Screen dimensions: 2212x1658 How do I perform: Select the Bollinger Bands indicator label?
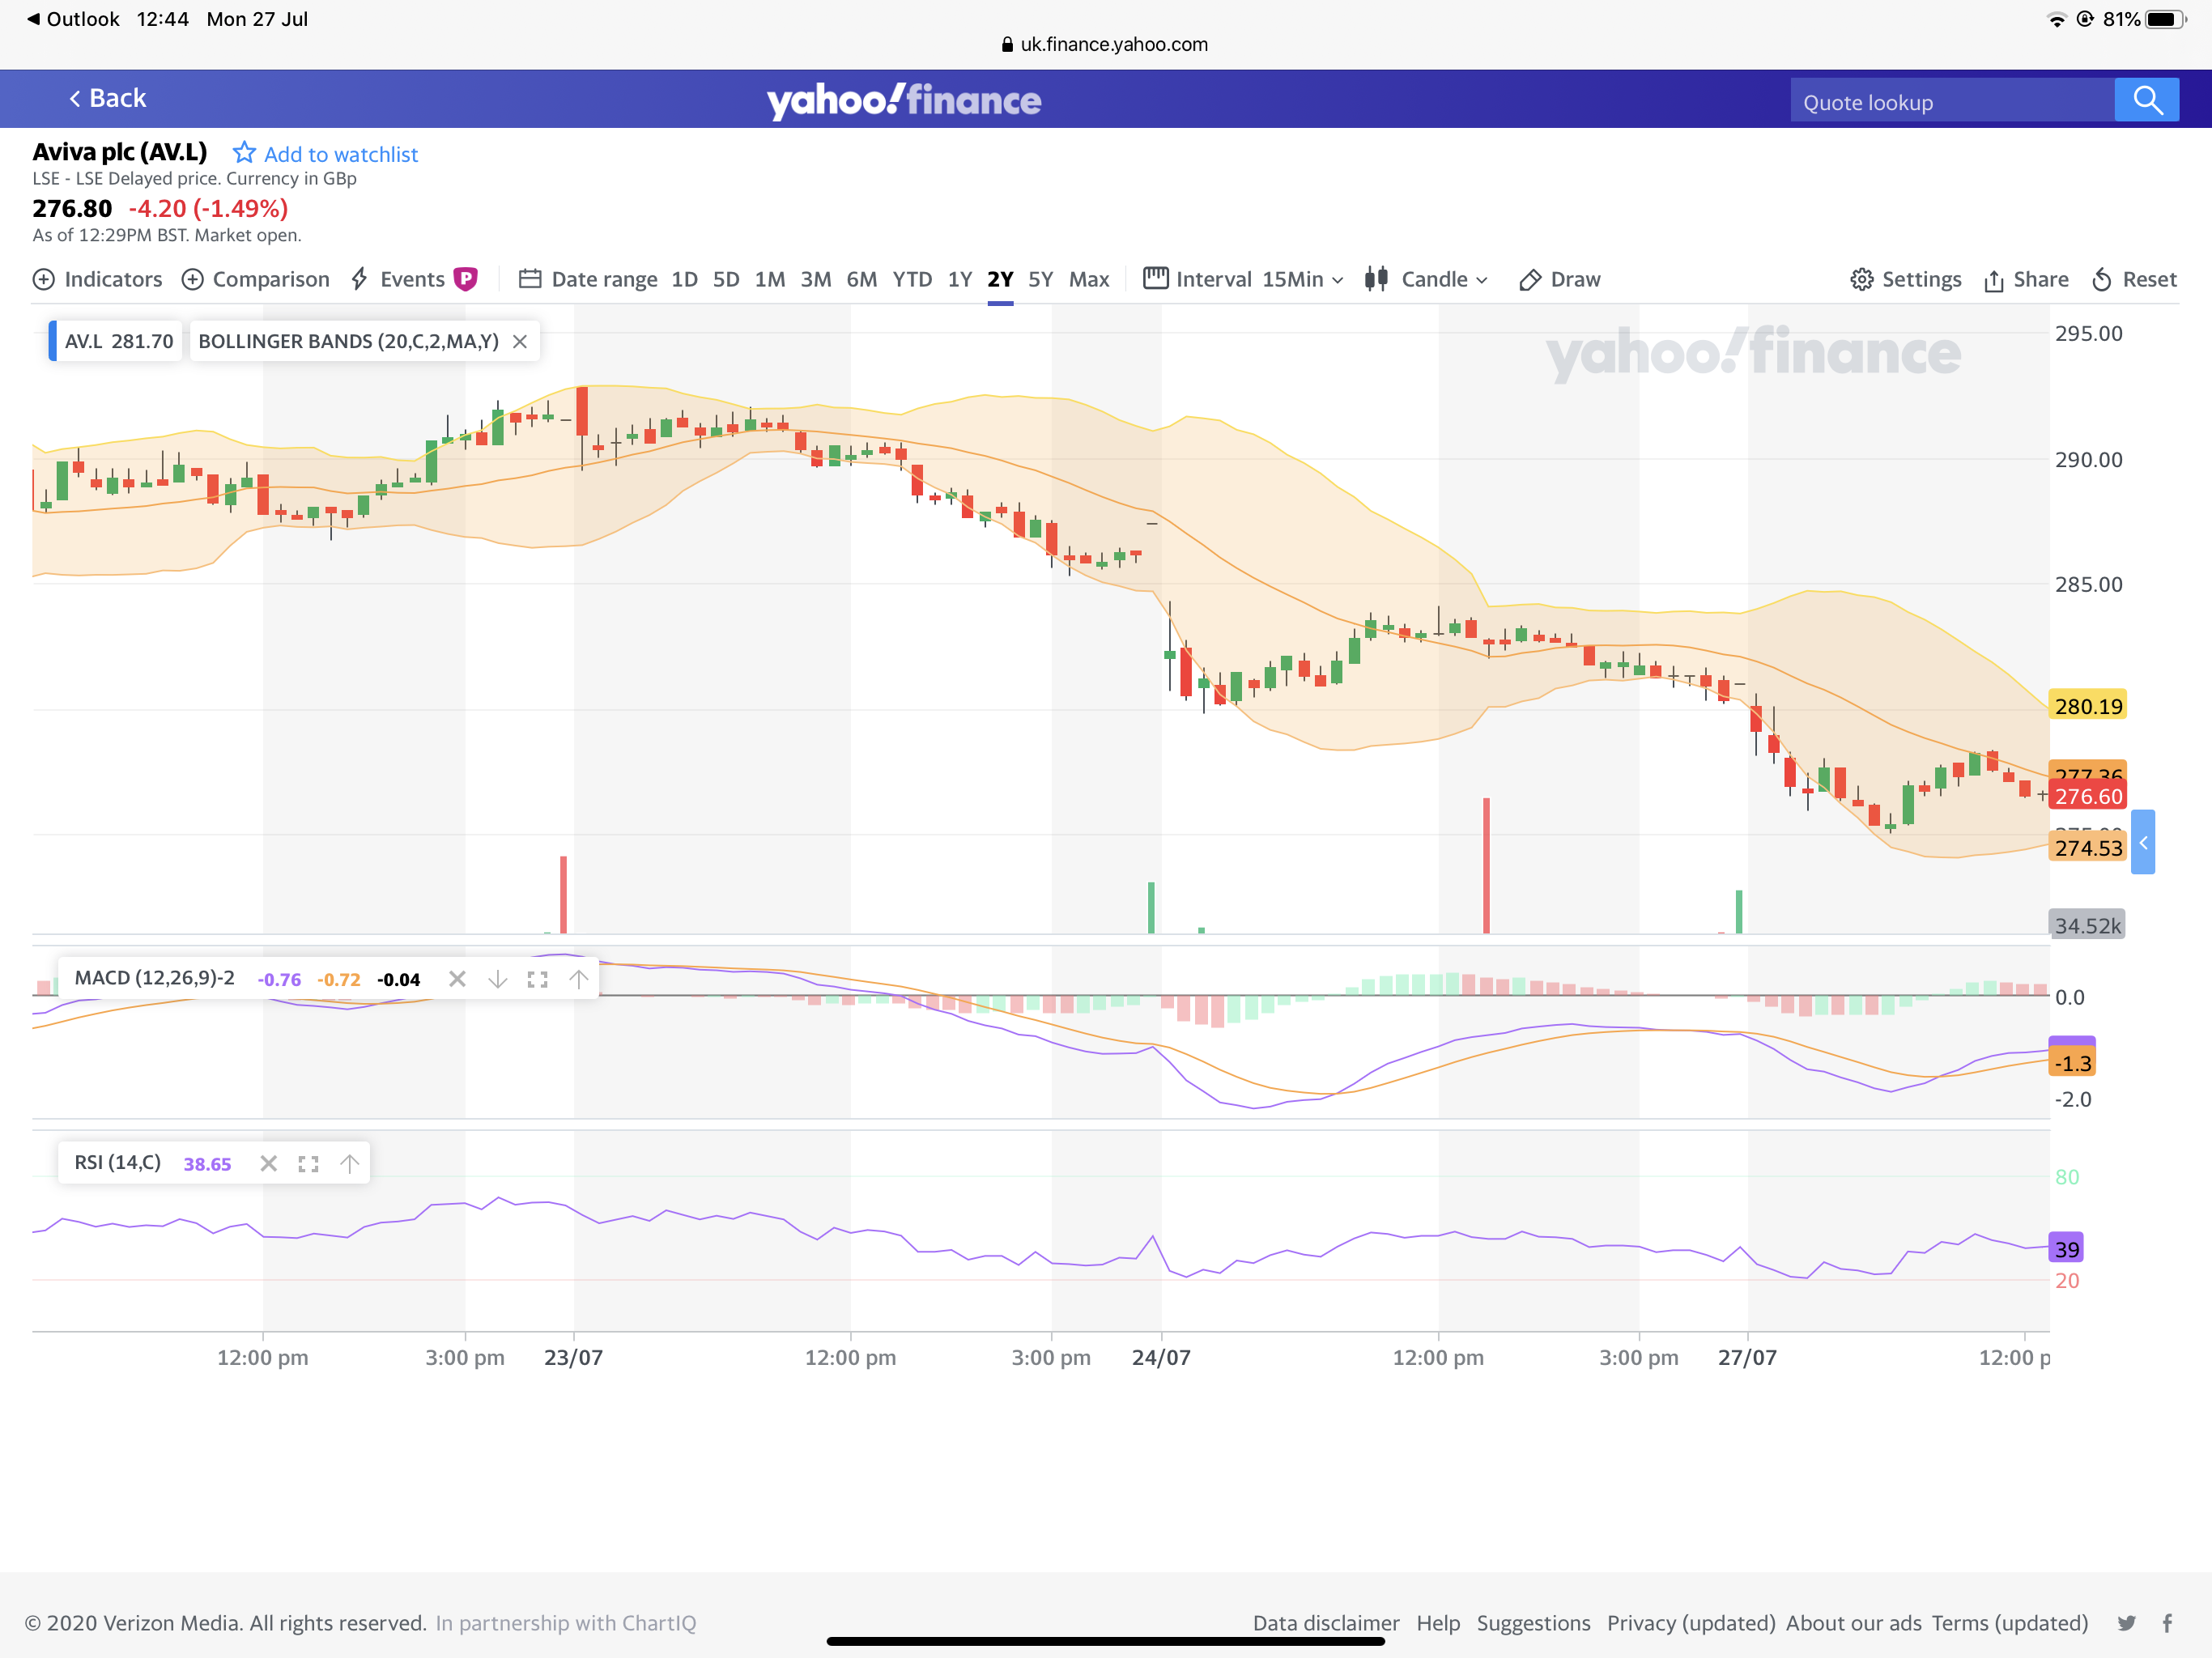coord(348,341)
